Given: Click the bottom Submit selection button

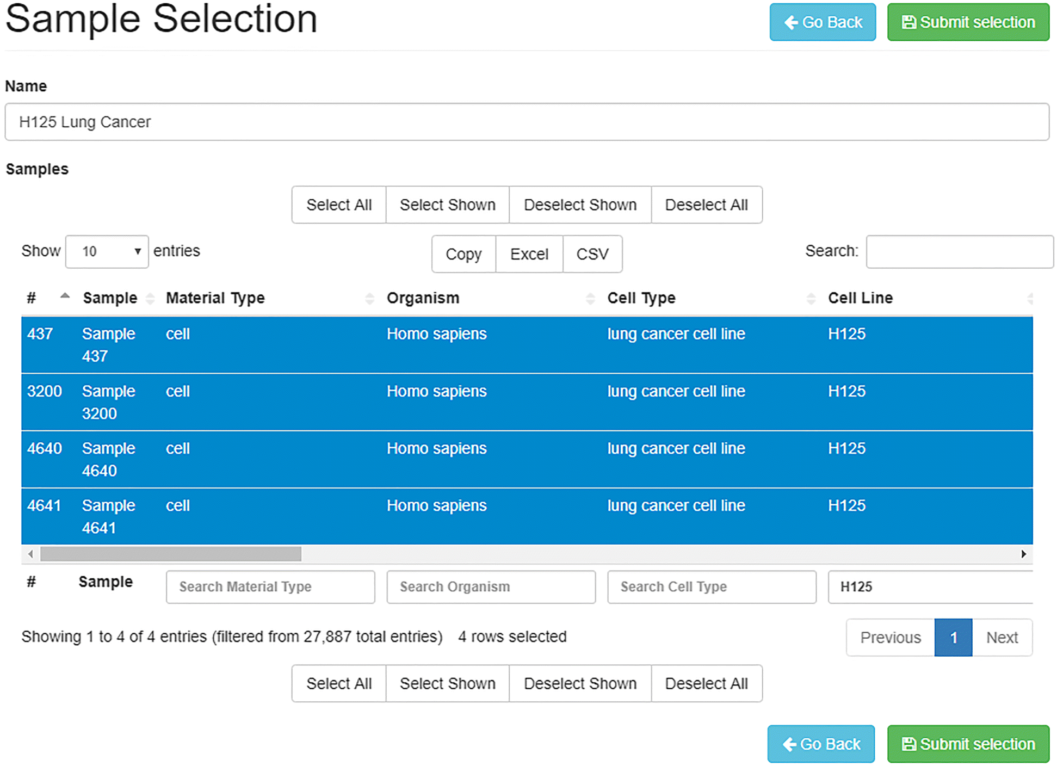Looking at the screenshot, I should [x=968, y=743].
